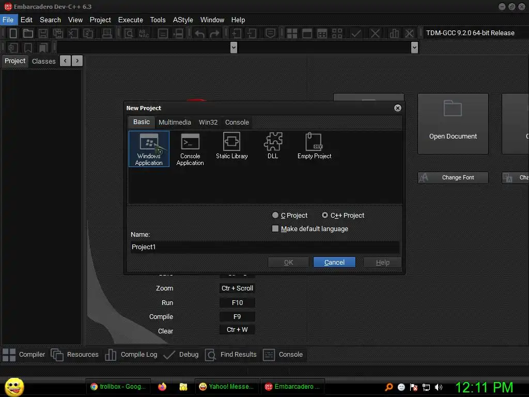Open the File menu
The height and width of the screenshot is (397, 529).
tap(8, 20)
